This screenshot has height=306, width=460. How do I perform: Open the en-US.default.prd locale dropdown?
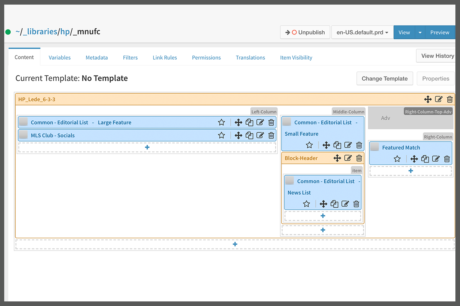coord(362,33)
